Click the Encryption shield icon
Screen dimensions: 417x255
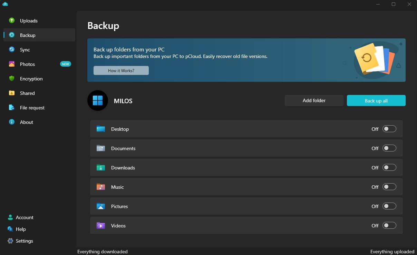[12, 79]
